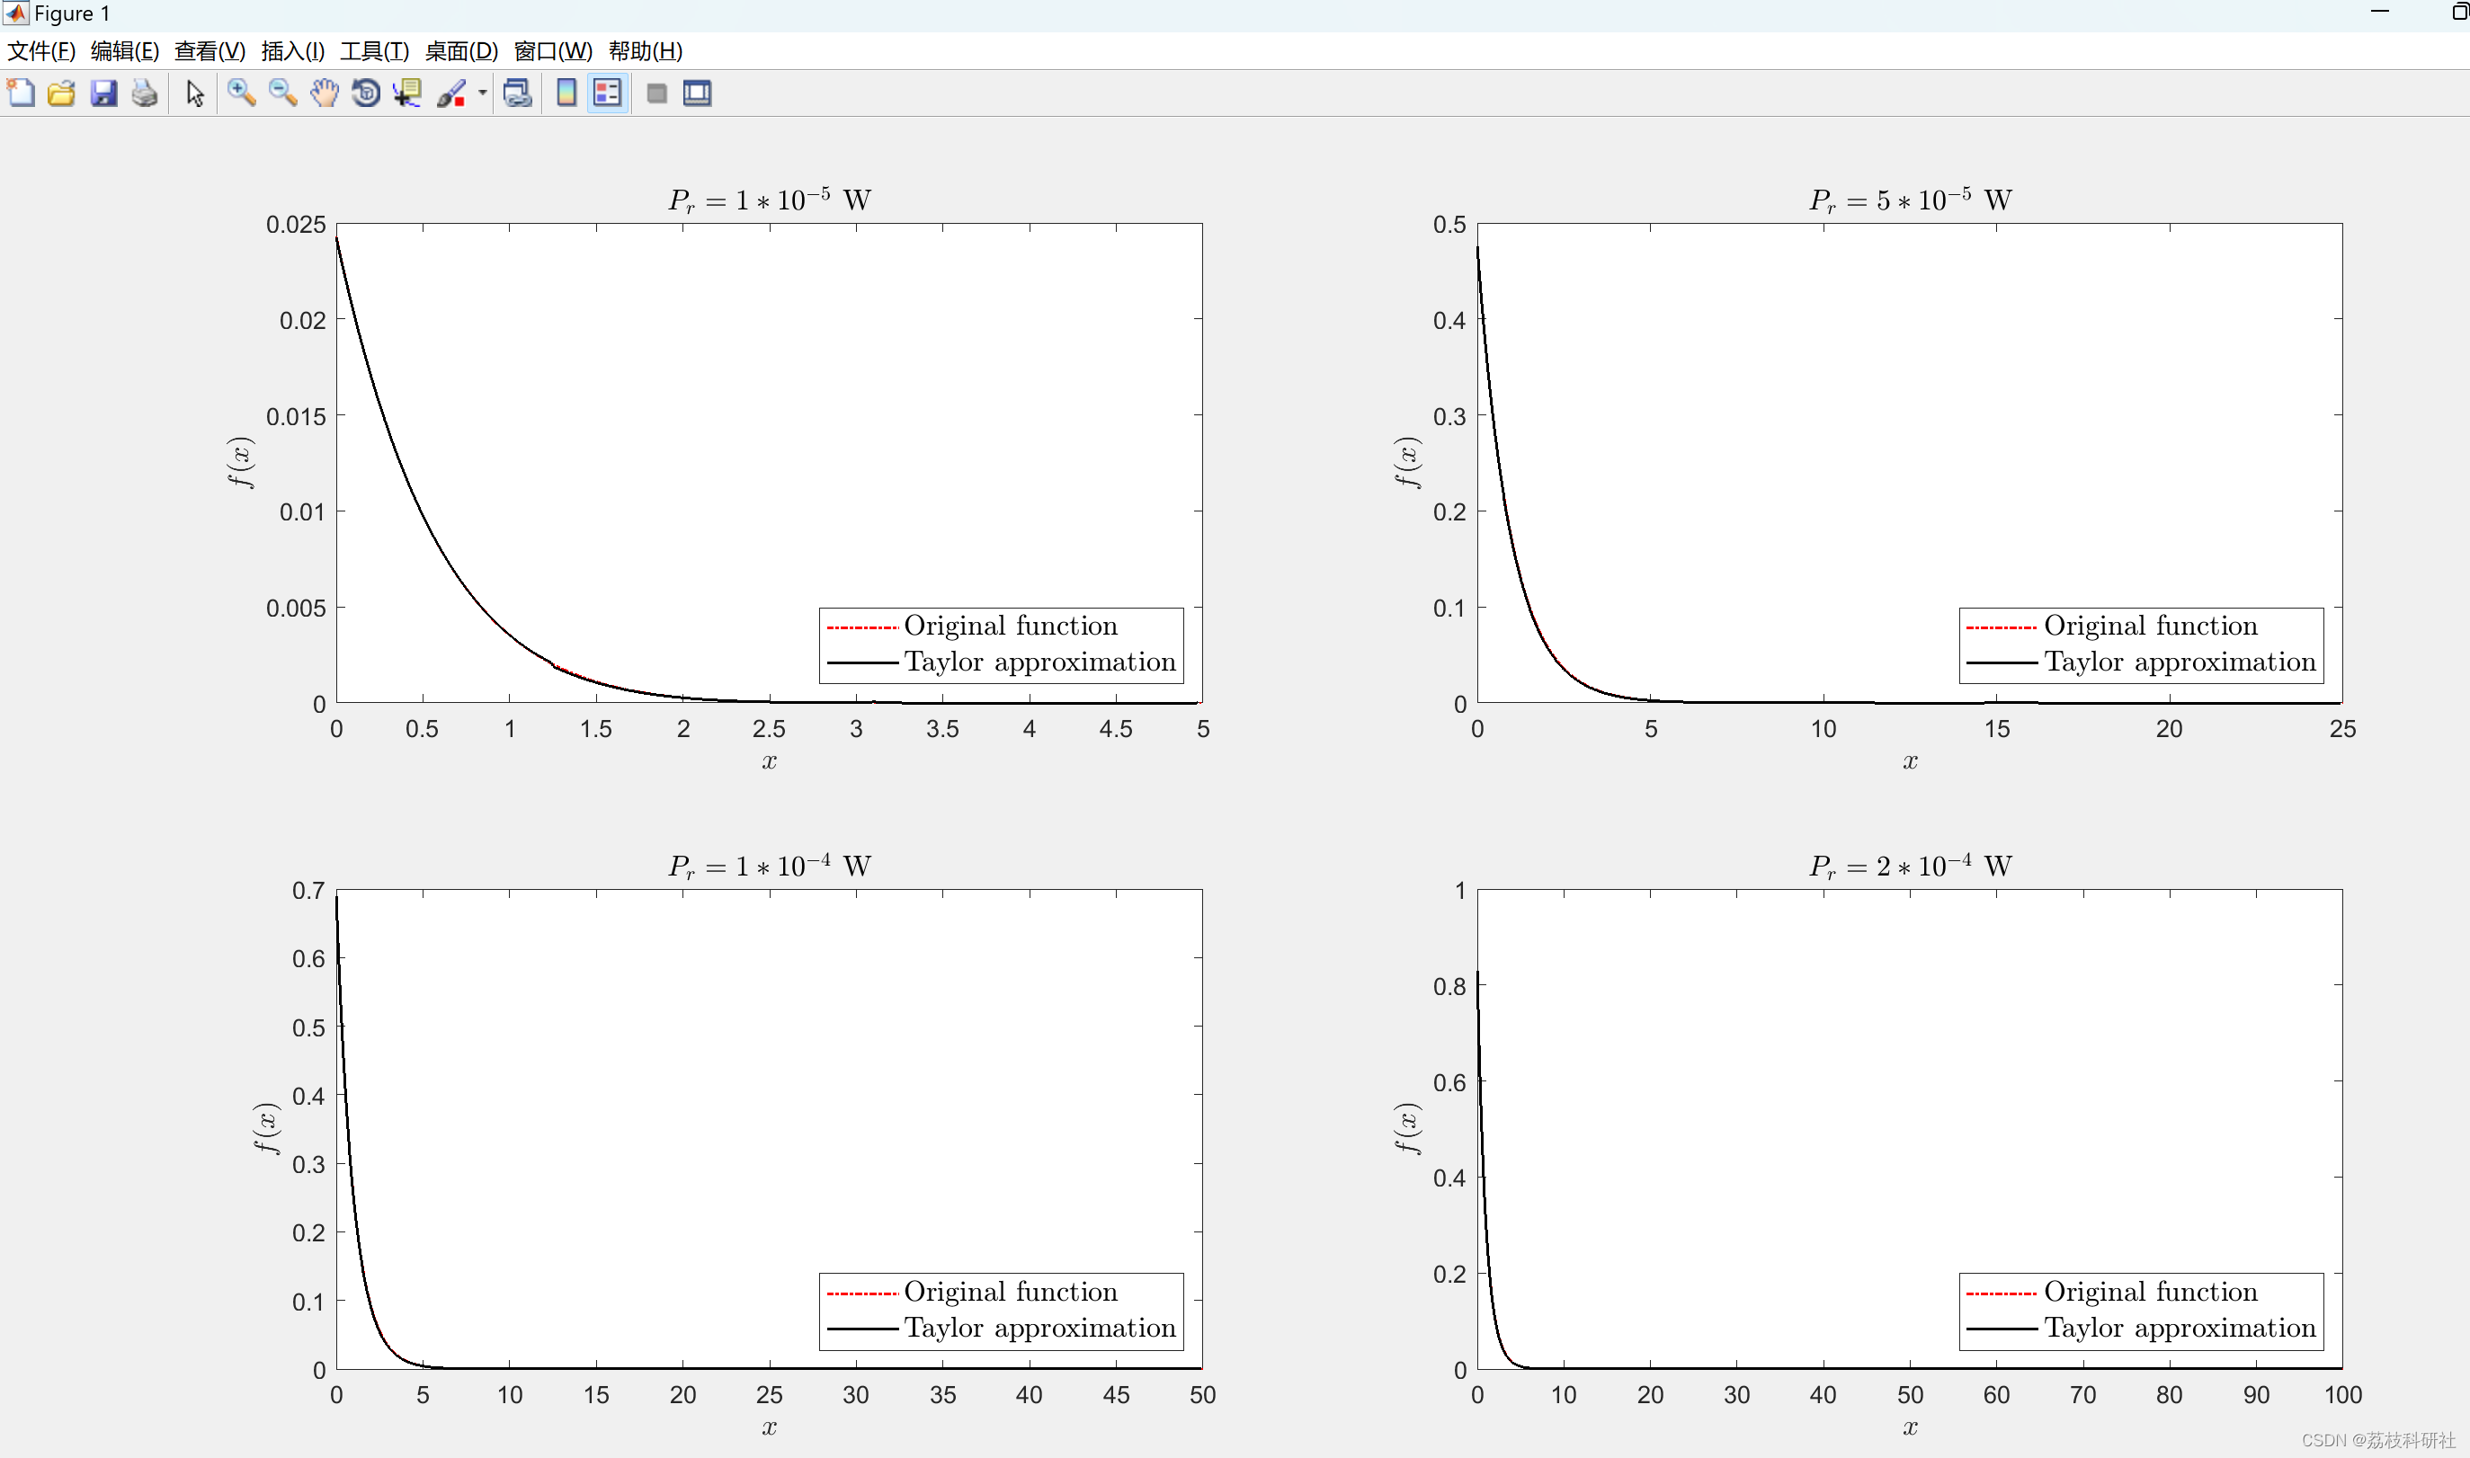
Task: Expand the Brush color dropdown arrow
Action: [483, 93]
